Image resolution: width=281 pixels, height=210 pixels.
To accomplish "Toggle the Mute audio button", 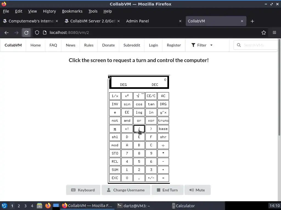I will click(198, 190).
